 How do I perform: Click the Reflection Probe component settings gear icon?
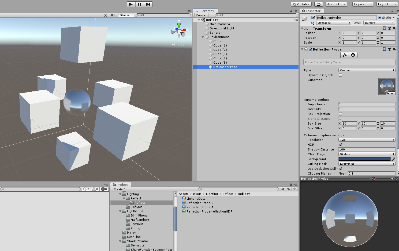coord(394,49)
